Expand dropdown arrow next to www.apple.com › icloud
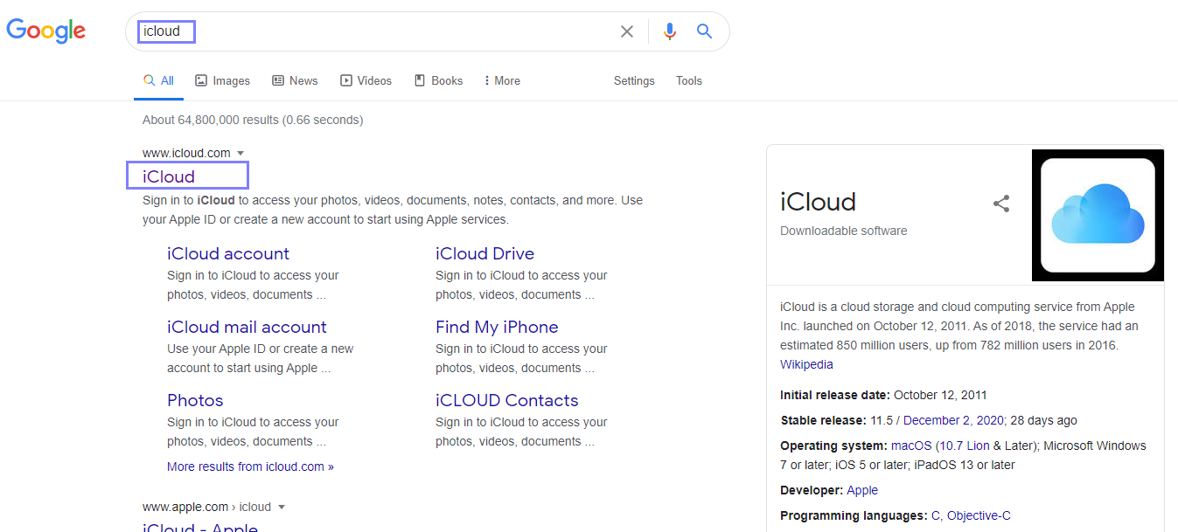The image size is (1178, 532). coord(282,508)
